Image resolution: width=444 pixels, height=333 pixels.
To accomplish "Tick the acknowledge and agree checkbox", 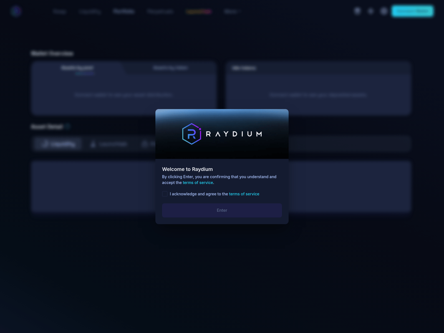I will click(x=165, y=194).
